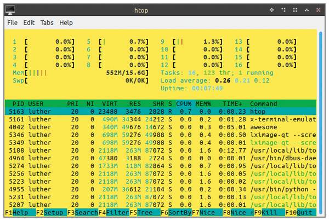
Task: Sort by RES column header
Action: tap(135, 103)
